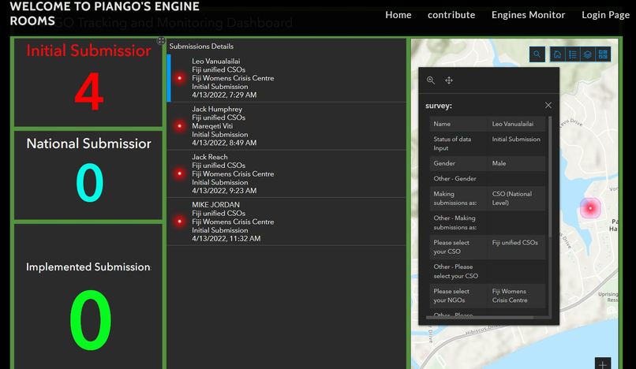Open the map layers icon
The height and width of the screenshot is (369, 636).
[588, 54]
